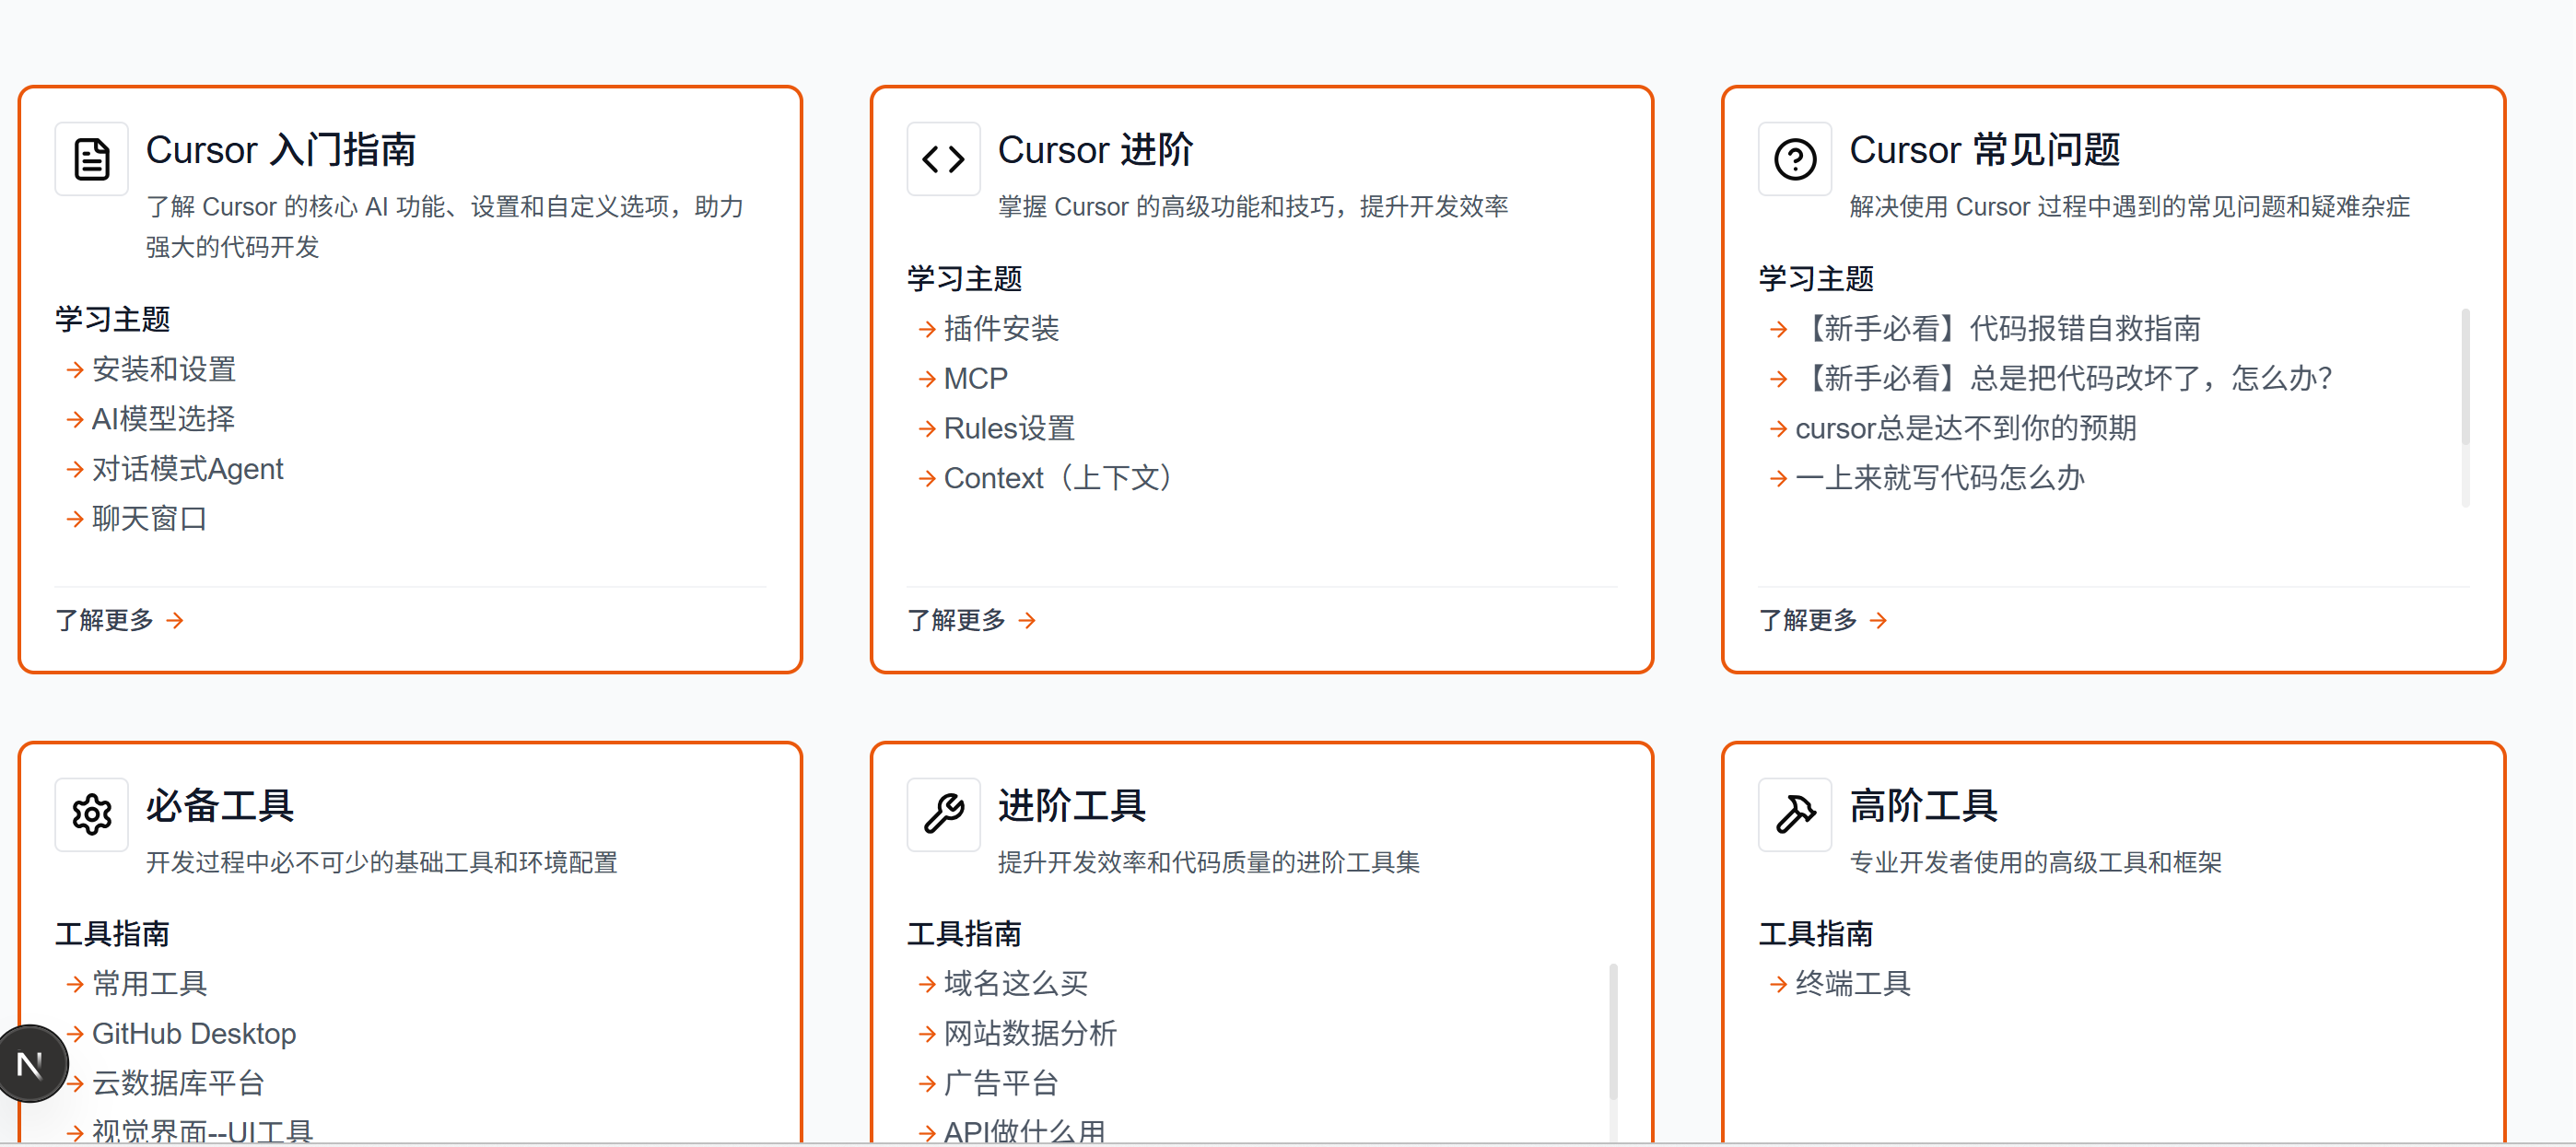Open 【新手必看】代码报错自救指南

point(1998,328)
